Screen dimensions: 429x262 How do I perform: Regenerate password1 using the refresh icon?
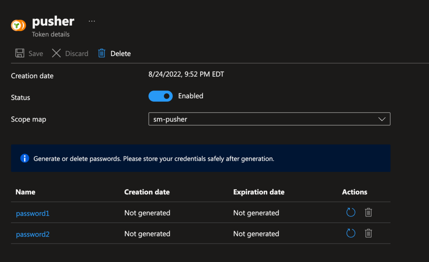(351, 213)
